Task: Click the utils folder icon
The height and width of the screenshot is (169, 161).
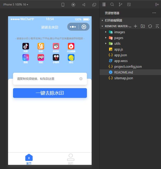Action: pyautogui.click(x=111, y=43)
